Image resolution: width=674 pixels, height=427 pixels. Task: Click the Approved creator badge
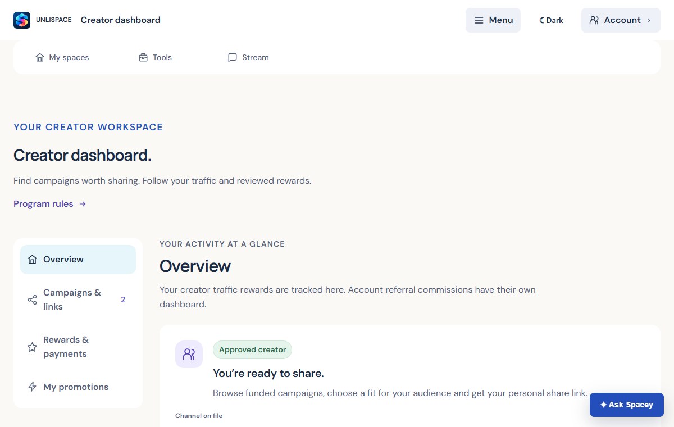pos(252,349)
